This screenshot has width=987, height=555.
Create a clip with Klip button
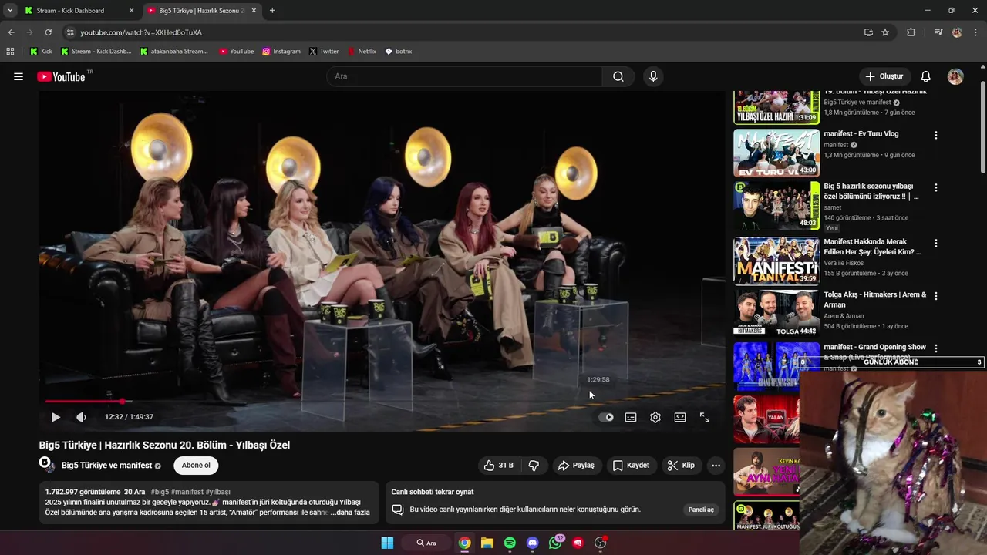tap(682, 466)
